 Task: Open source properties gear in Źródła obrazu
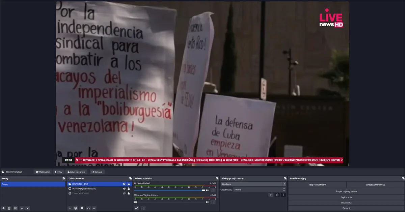82,208
